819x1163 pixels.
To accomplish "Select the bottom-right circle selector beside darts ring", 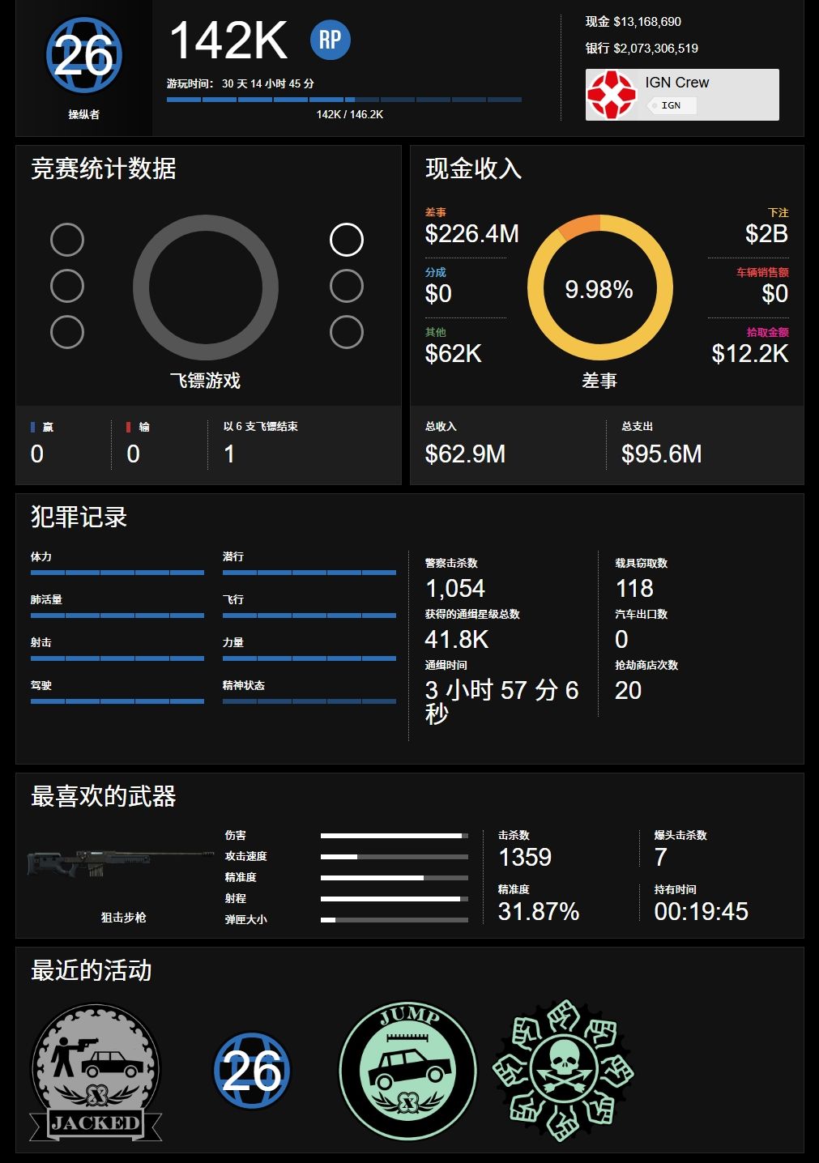I will (347, 332).
